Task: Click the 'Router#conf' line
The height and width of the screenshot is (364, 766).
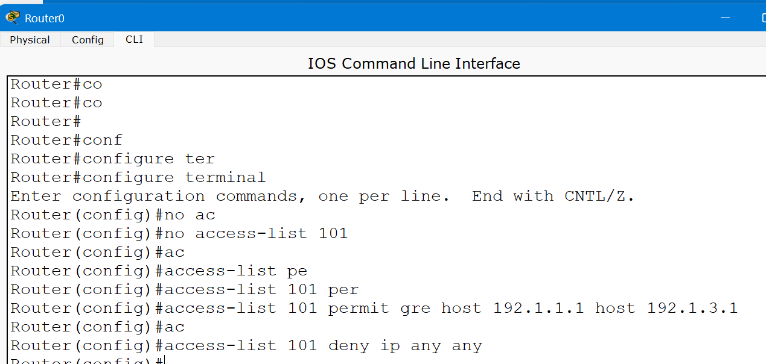Action: (66, 140)
